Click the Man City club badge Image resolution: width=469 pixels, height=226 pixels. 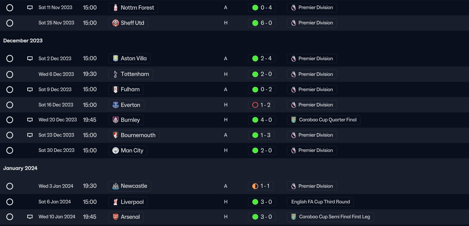116,151
